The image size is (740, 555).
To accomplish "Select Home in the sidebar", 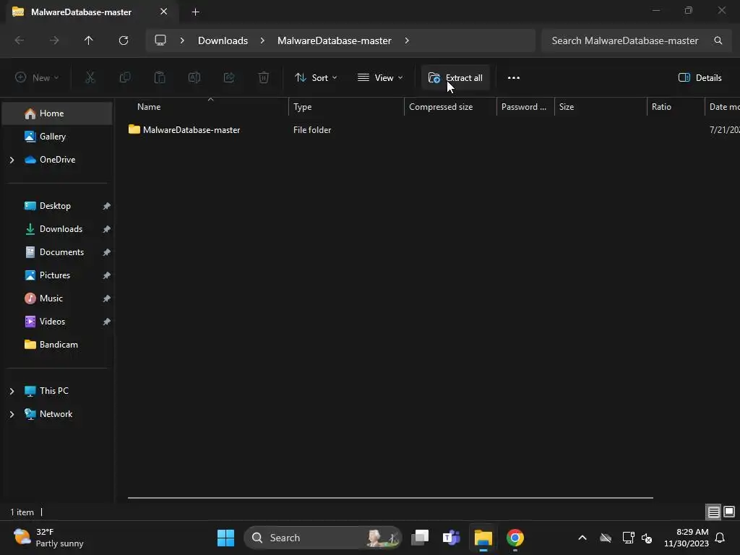I will click(57, 113).
